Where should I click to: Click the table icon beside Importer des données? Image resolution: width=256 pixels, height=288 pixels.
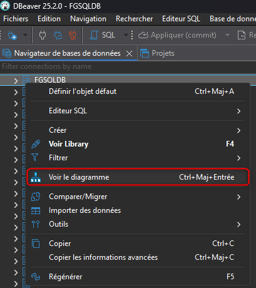(x=36, y=211)
